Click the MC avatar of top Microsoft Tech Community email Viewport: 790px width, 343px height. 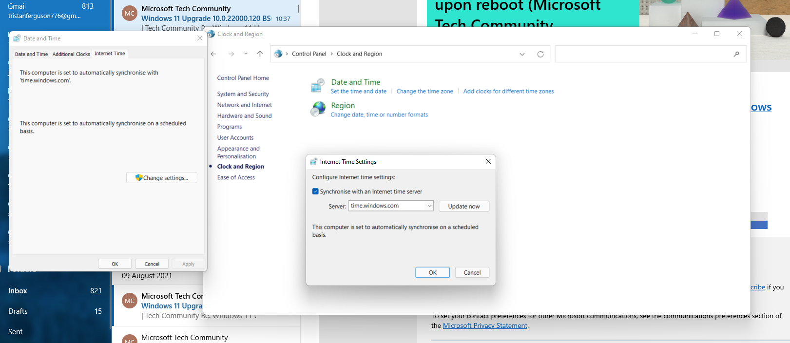[130, 14]
